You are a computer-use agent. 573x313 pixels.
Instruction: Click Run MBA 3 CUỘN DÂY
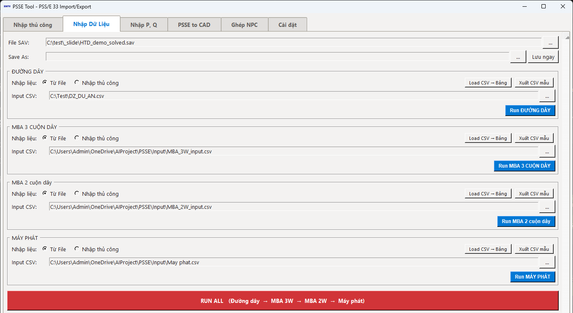[525, 166]
